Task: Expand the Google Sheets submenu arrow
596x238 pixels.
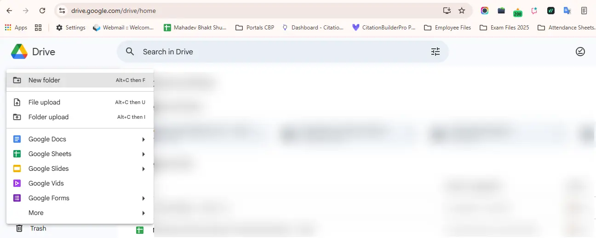Action: point(143,154)
